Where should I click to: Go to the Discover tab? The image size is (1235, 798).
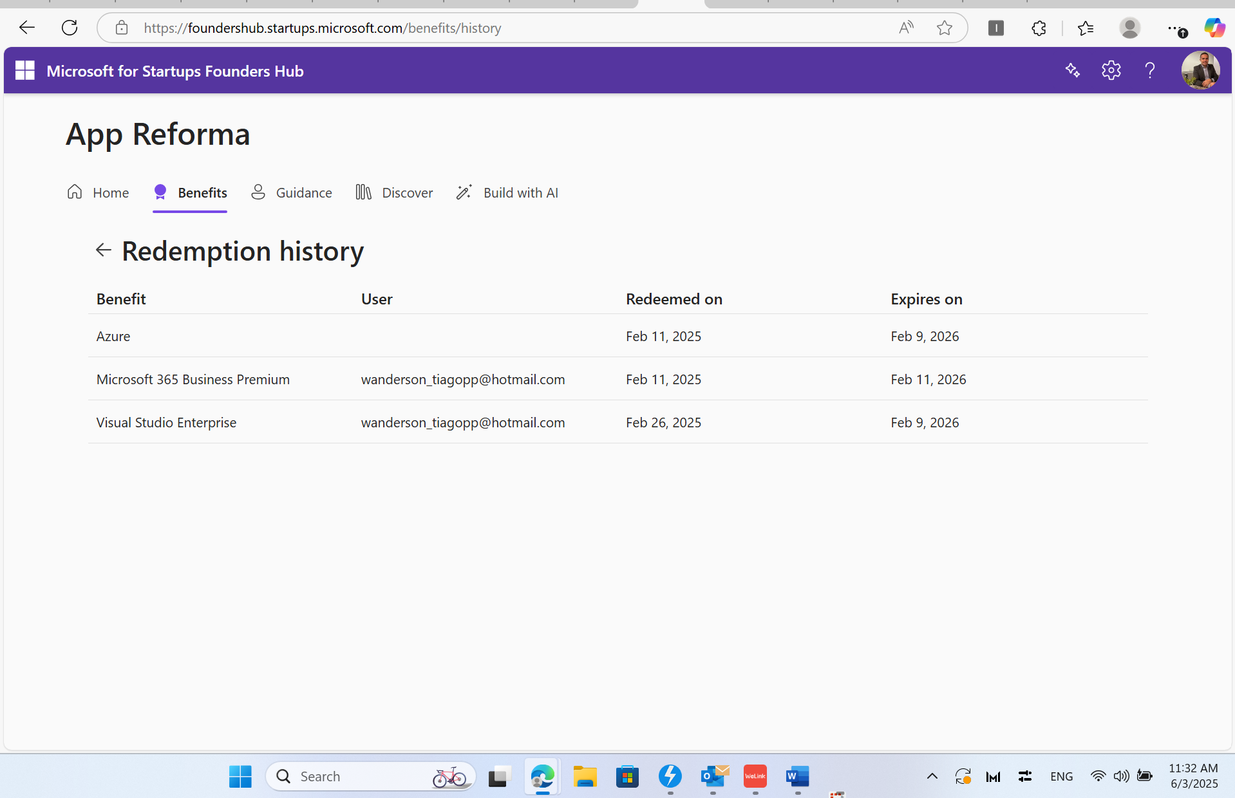coord(394,192)
